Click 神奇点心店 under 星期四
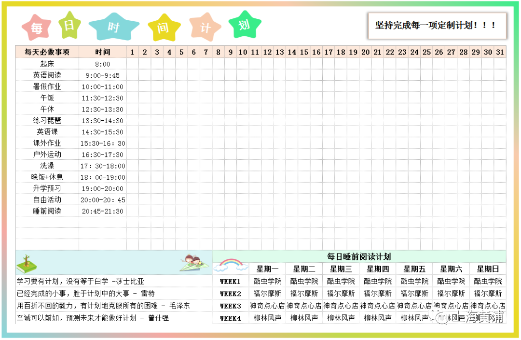Screen dimensions: 521x340 pyautogui.click(x=377, y=306)
